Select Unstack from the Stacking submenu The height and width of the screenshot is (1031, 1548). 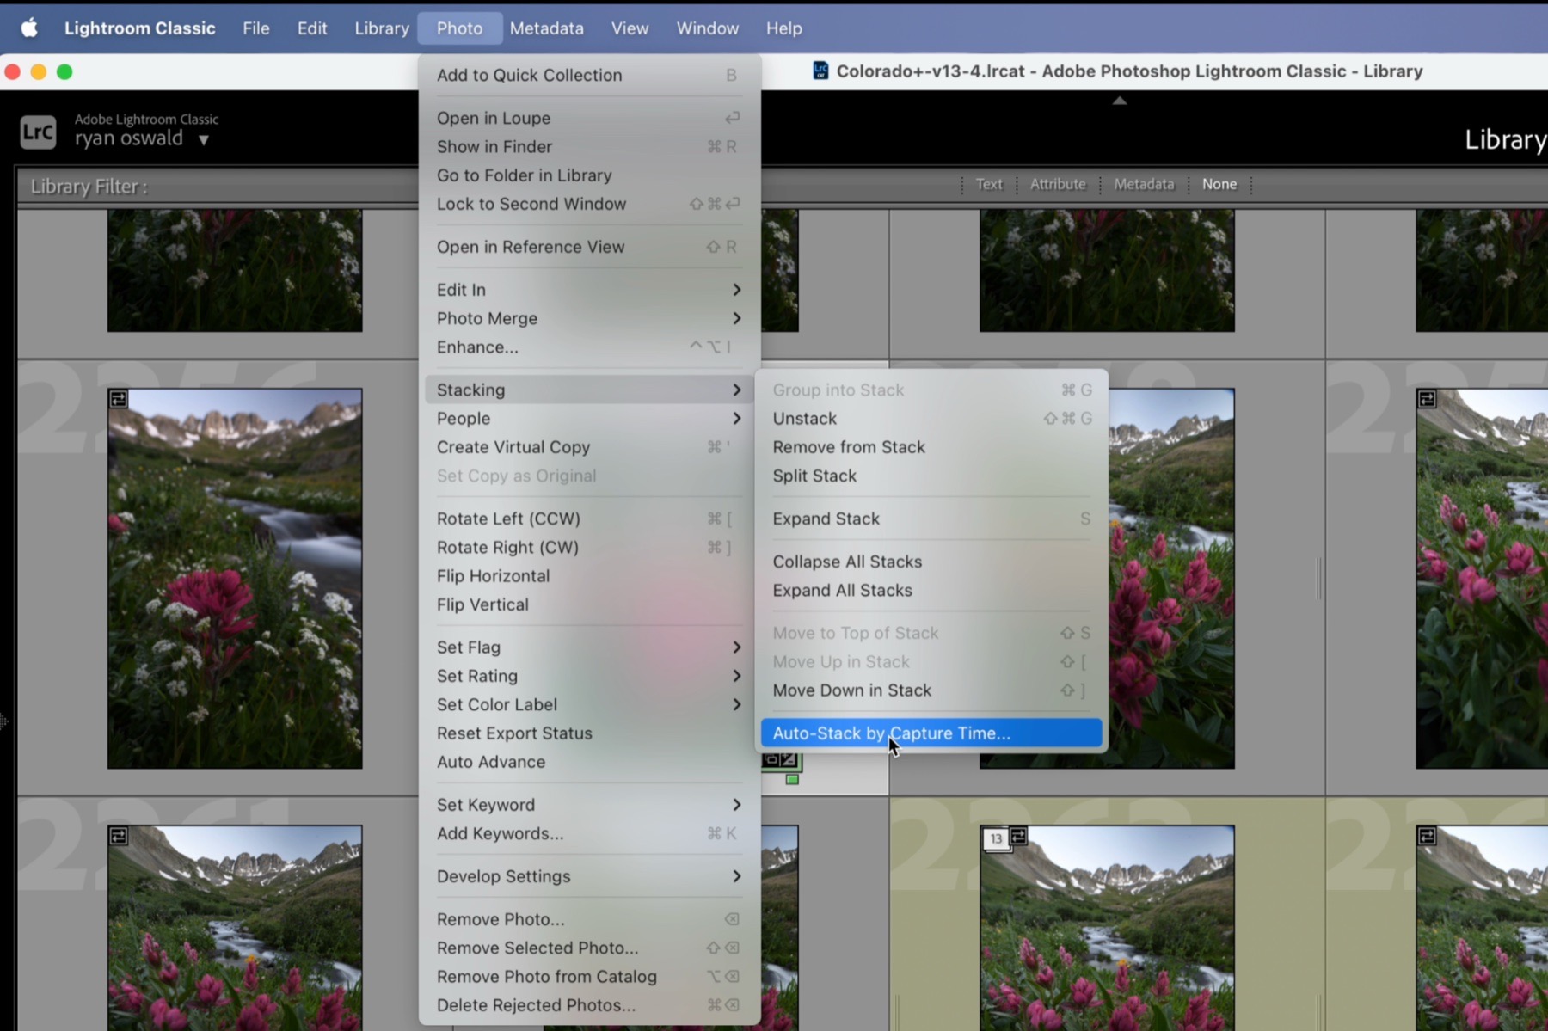tap(931, 419)
